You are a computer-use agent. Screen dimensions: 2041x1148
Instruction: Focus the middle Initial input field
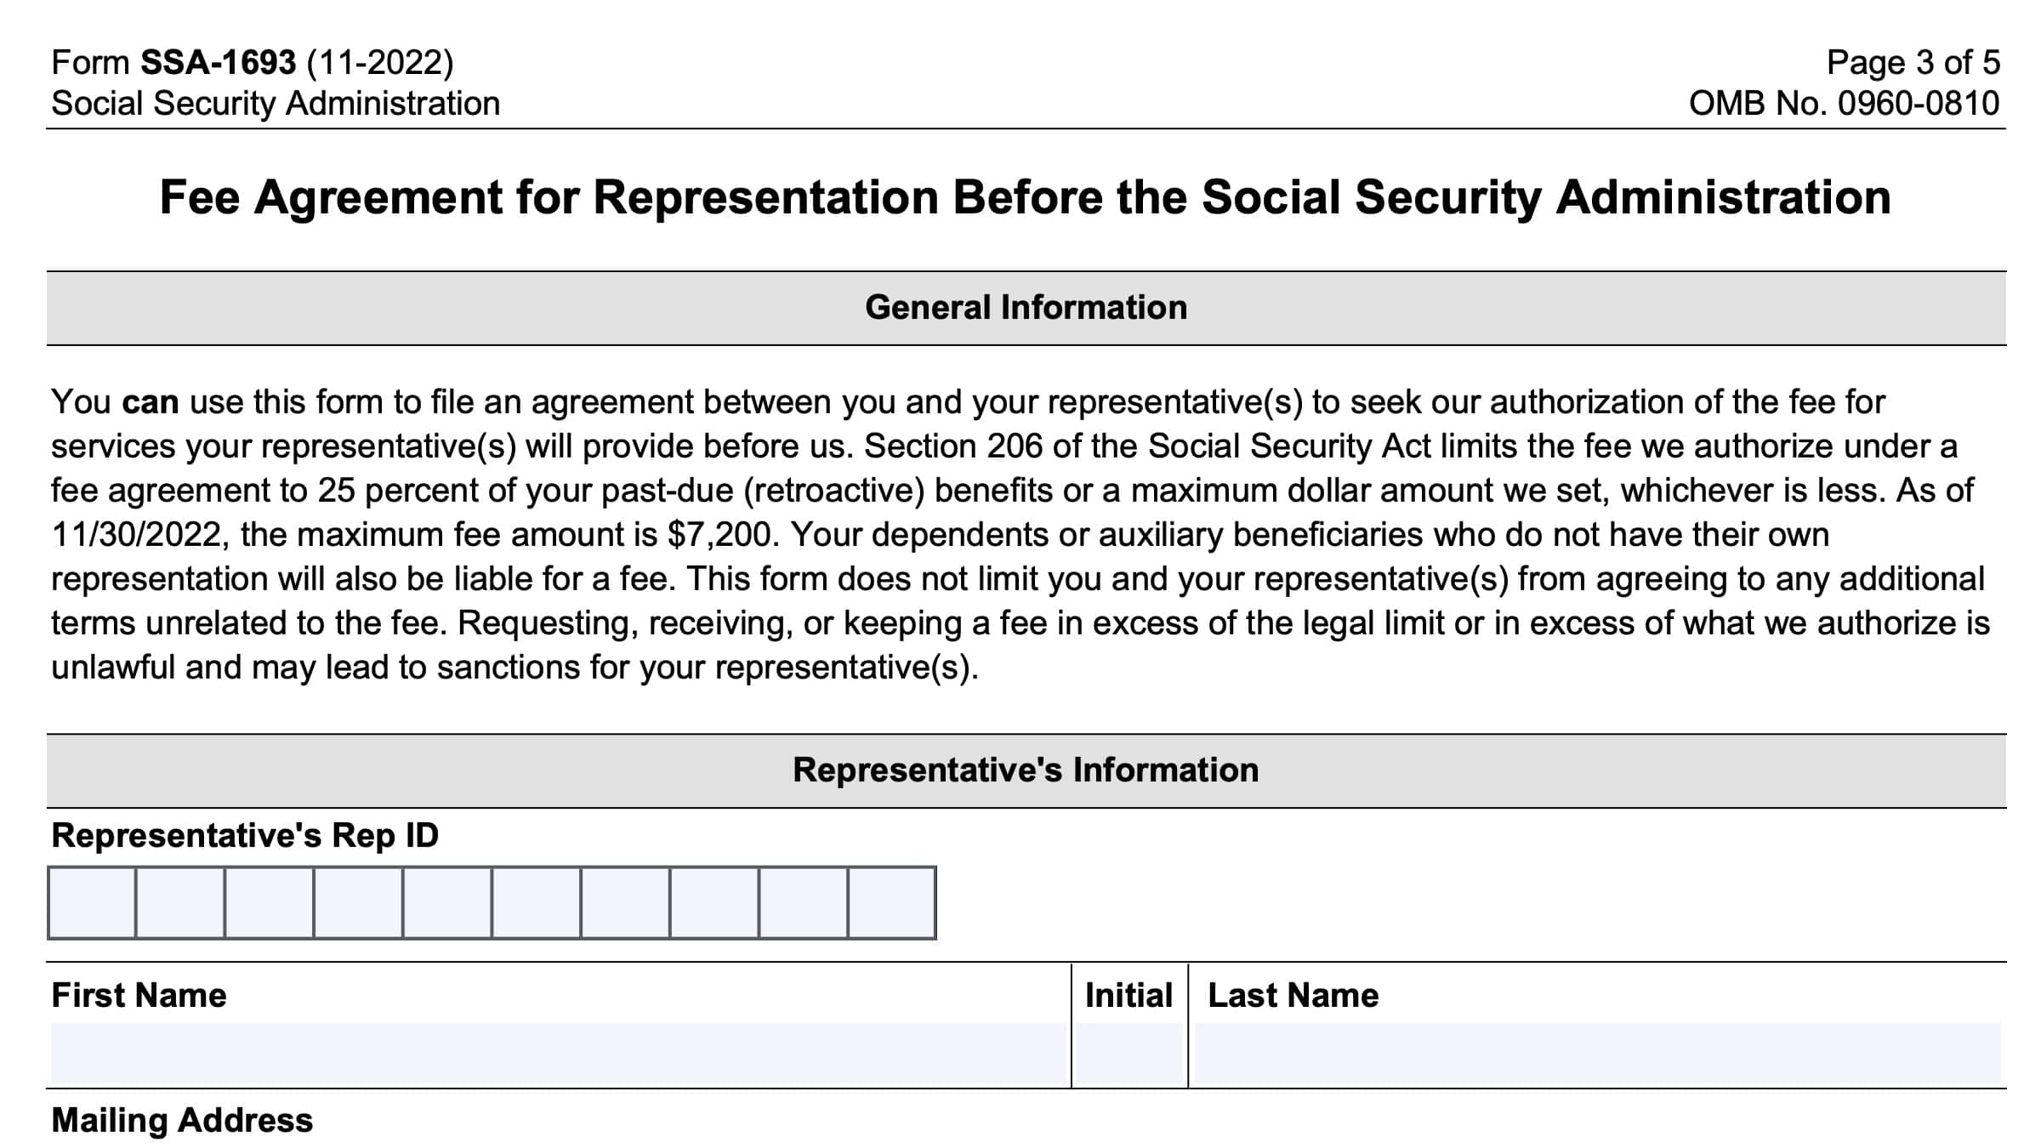pyautogui.click(x=1129, y=1053)
